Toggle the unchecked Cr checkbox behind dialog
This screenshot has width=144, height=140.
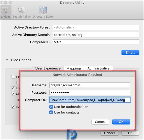click(13, 77)
